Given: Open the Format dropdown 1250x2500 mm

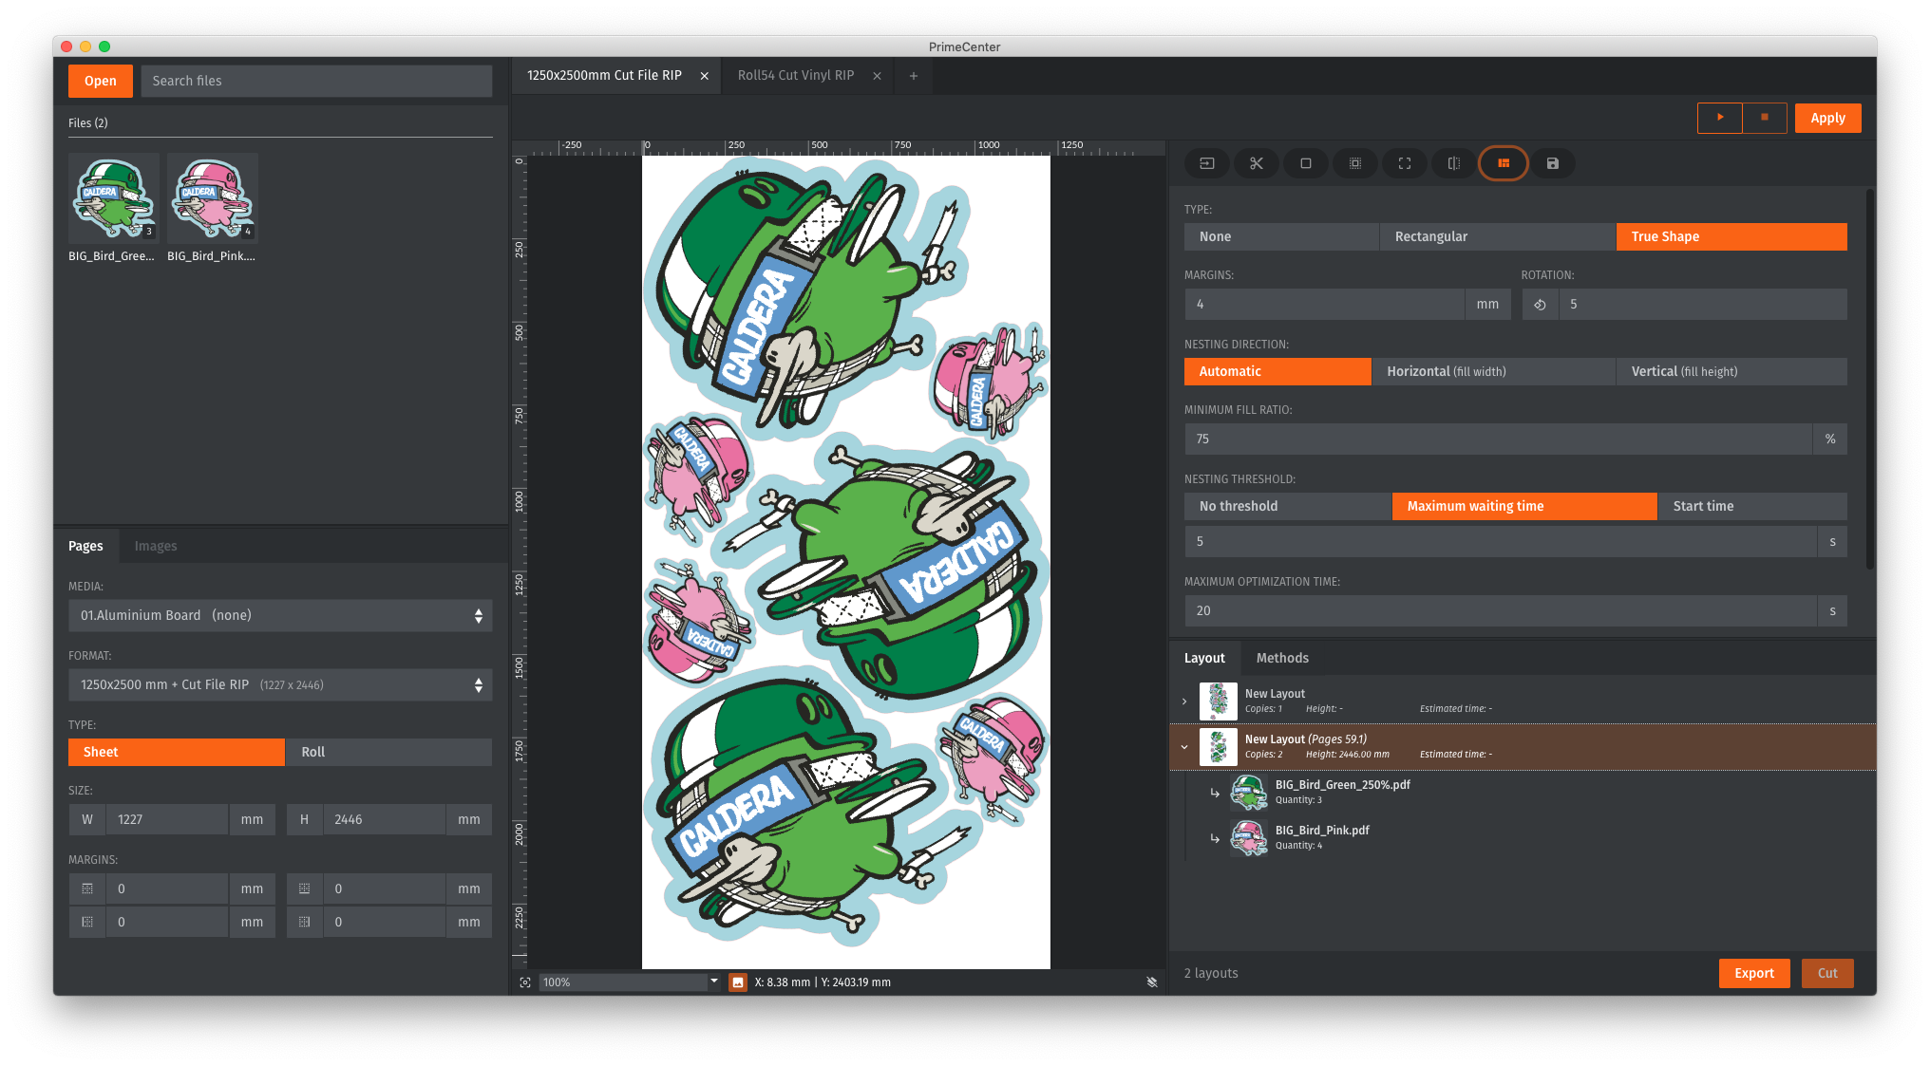Looking at the screenshot, I should coord(280,684).
